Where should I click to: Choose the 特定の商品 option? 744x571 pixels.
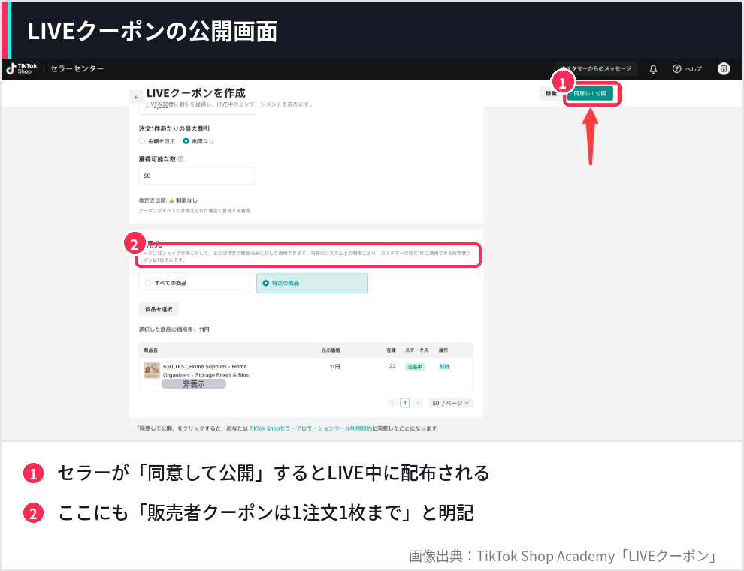(312, 283)
